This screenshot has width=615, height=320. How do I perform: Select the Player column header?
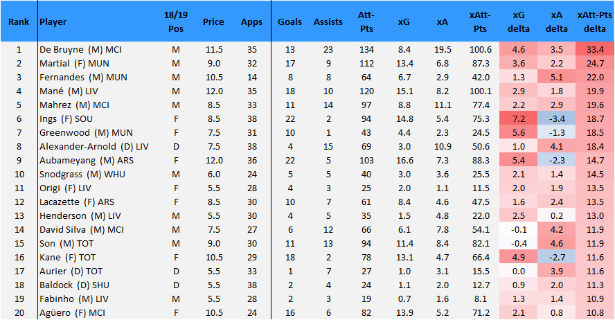(53, 22)
